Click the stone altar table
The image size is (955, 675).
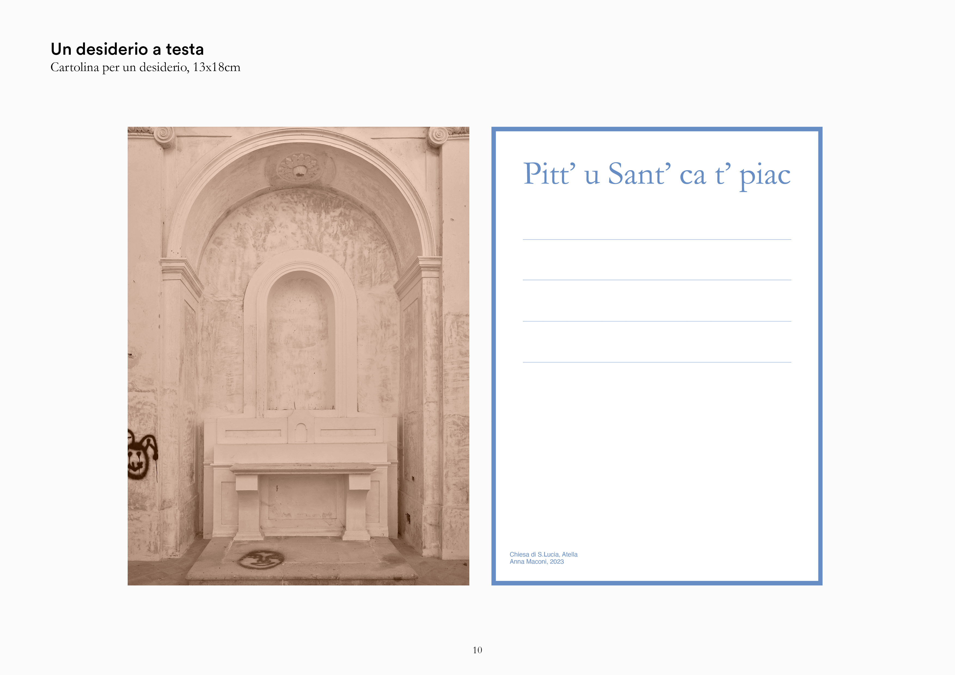302,469
